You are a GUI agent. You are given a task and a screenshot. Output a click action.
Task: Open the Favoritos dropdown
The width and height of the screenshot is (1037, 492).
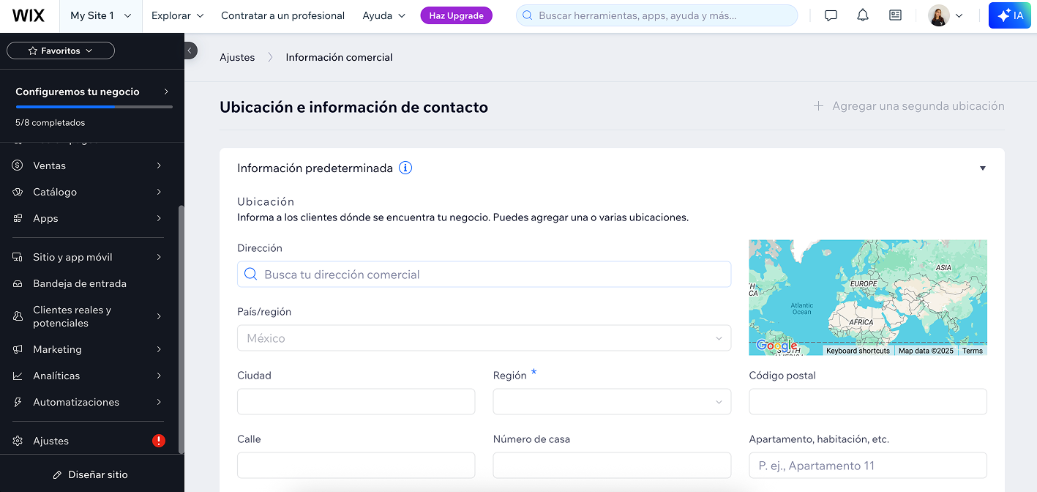tap(61, 51)
